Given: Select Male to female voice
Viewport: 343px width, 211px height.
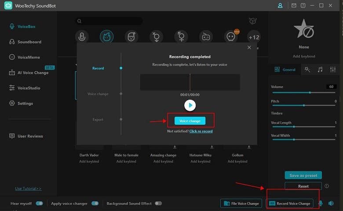Looking at the screenshot, I should (x=127, y=155).
